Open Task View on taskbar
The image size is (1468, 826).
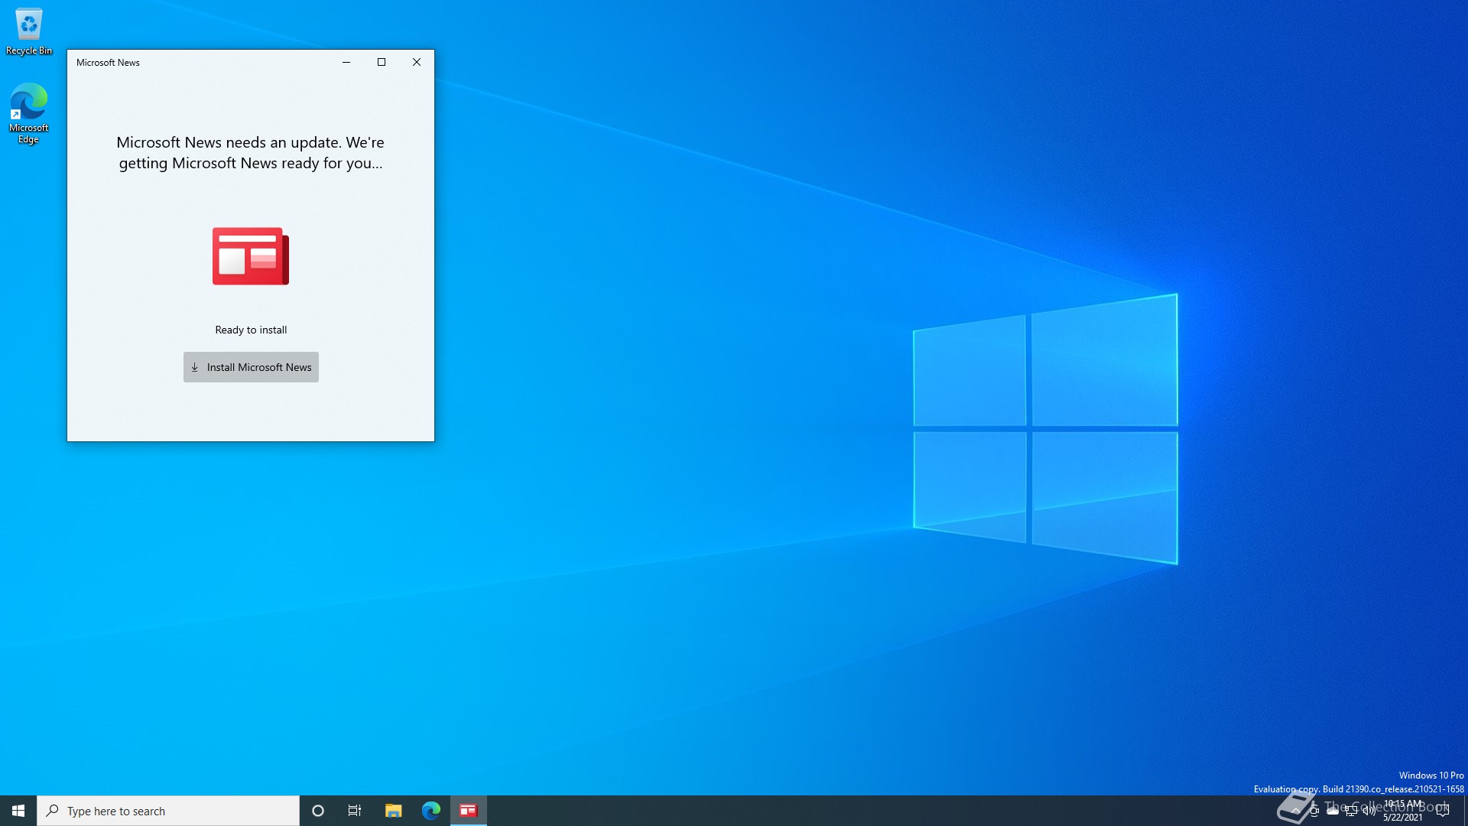click(x=355, y=811)
